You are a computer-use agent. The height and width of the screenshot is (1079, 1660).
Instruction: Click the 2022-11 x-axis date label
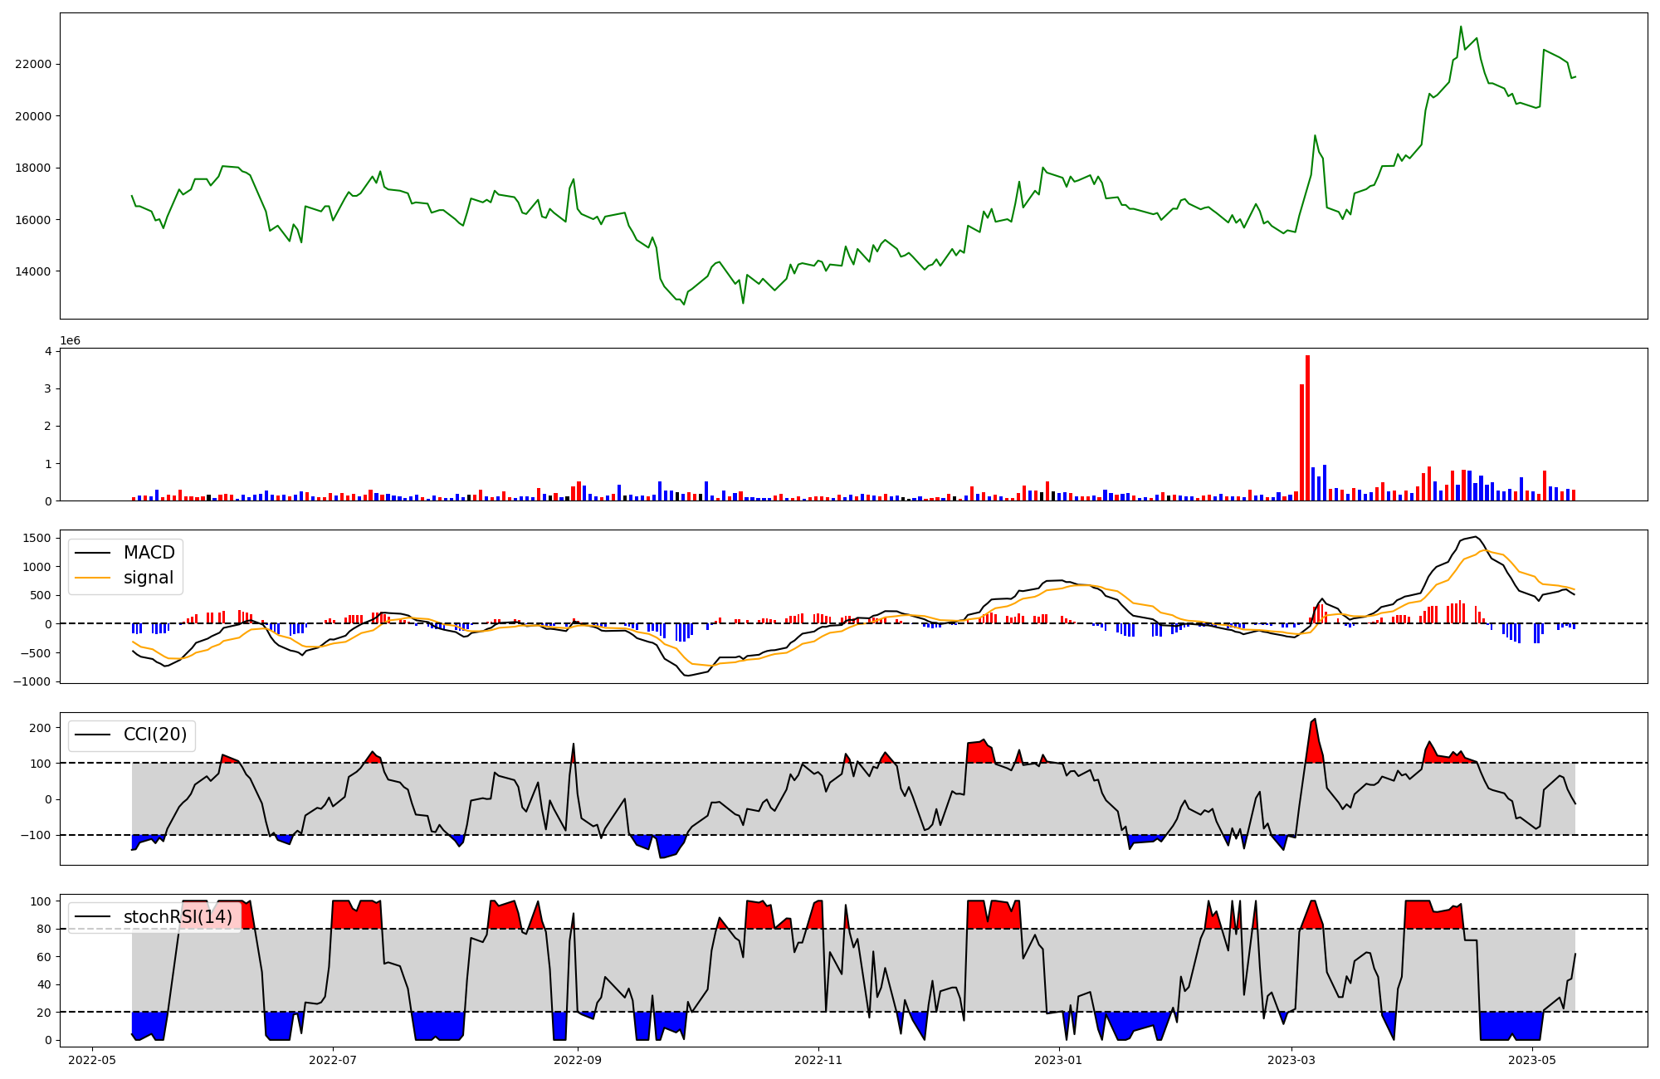[818, 1060]
